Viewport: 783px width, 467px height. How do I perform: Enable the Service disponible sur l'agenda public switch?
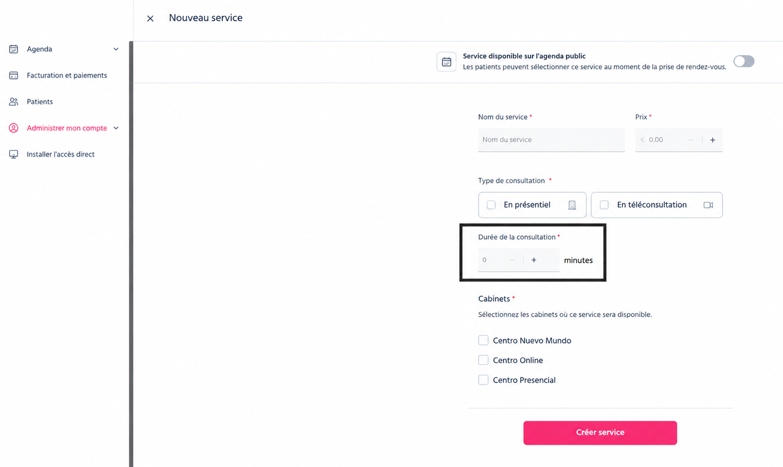tap(743, 61)
